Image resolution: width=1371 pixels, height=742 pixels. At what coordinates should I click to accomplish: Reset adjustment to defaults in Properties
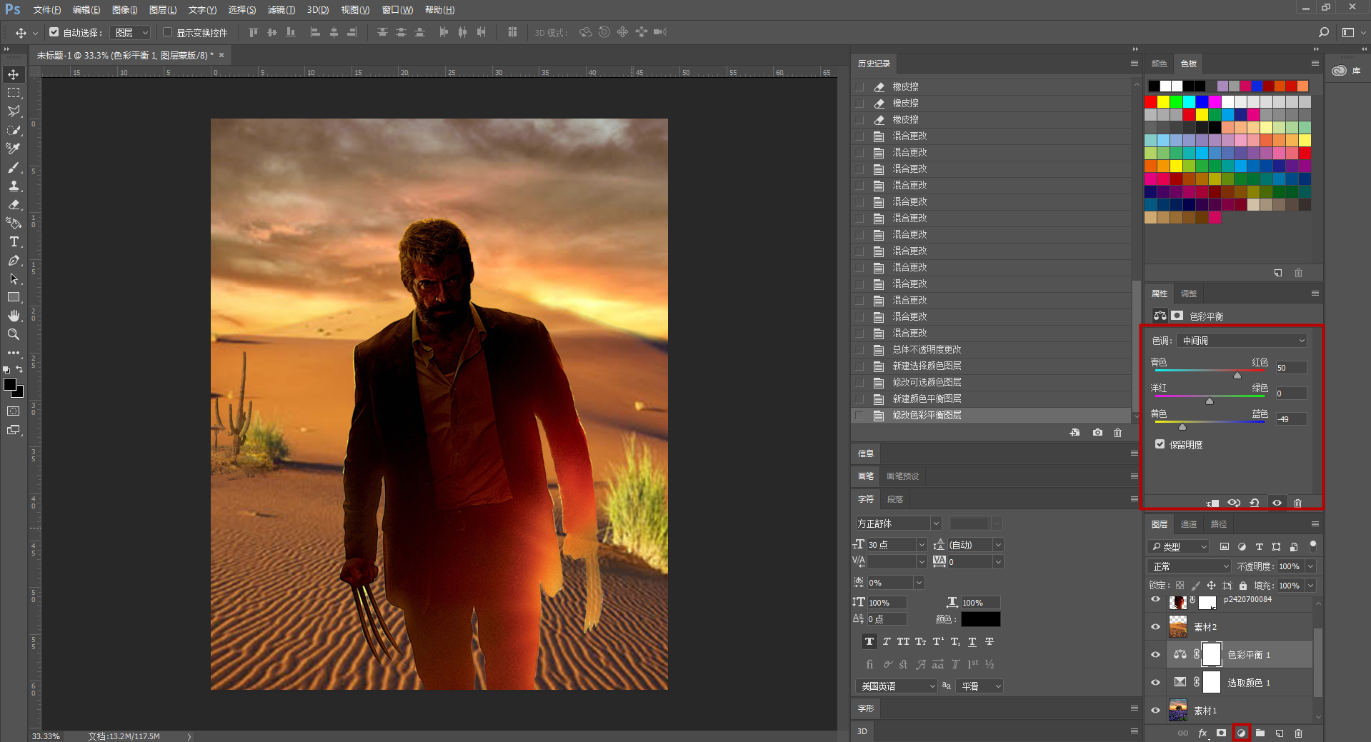click(x=1255, y=503)
